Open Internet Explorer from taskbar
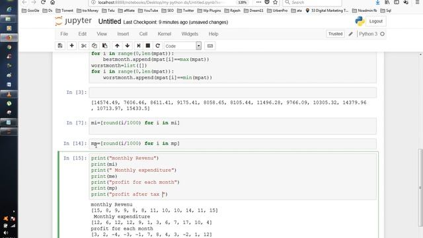The height and width of the screenshot is (238, 423). (9, 9)
